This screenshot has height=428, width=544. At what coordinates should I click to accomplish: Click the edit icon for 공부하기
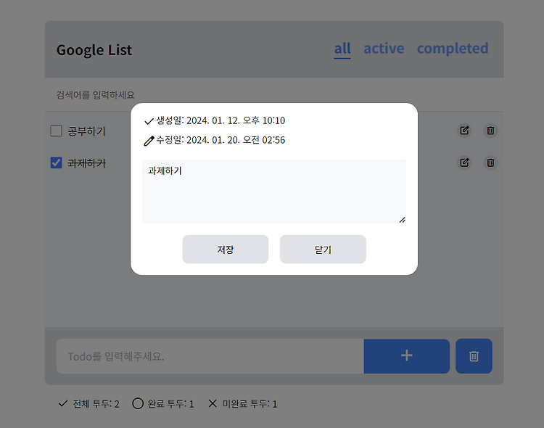(464, 131)
